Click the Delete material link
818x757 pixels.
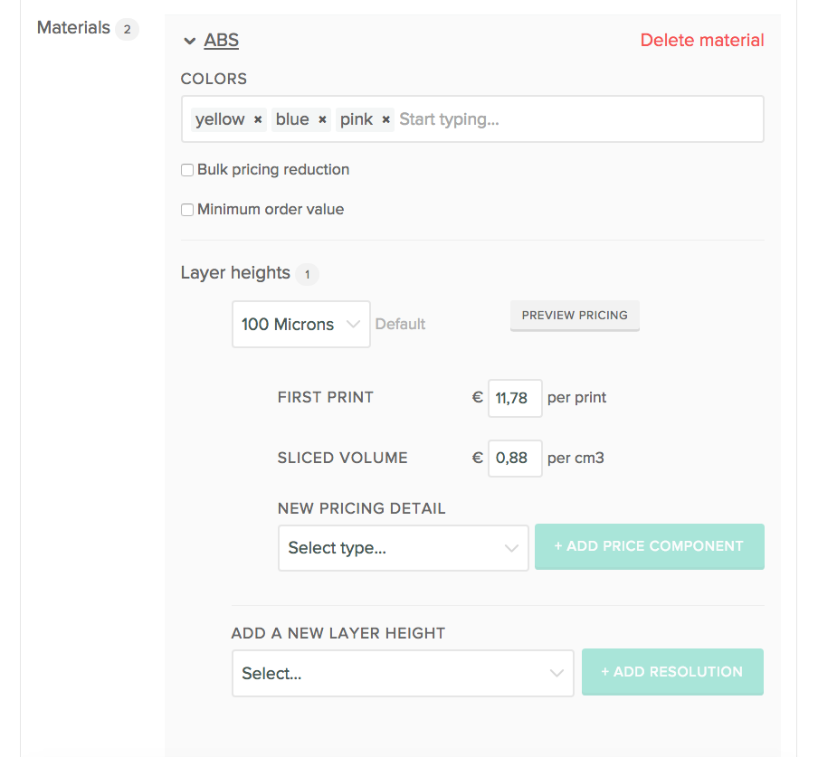click(x=702, y=41)
